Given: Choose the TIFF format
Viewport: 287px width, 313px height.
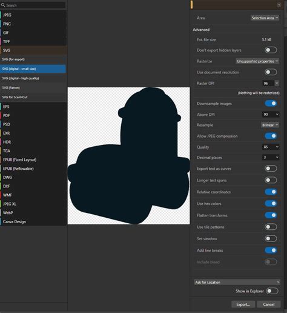Looking at the screenshot, I should 33,41.
